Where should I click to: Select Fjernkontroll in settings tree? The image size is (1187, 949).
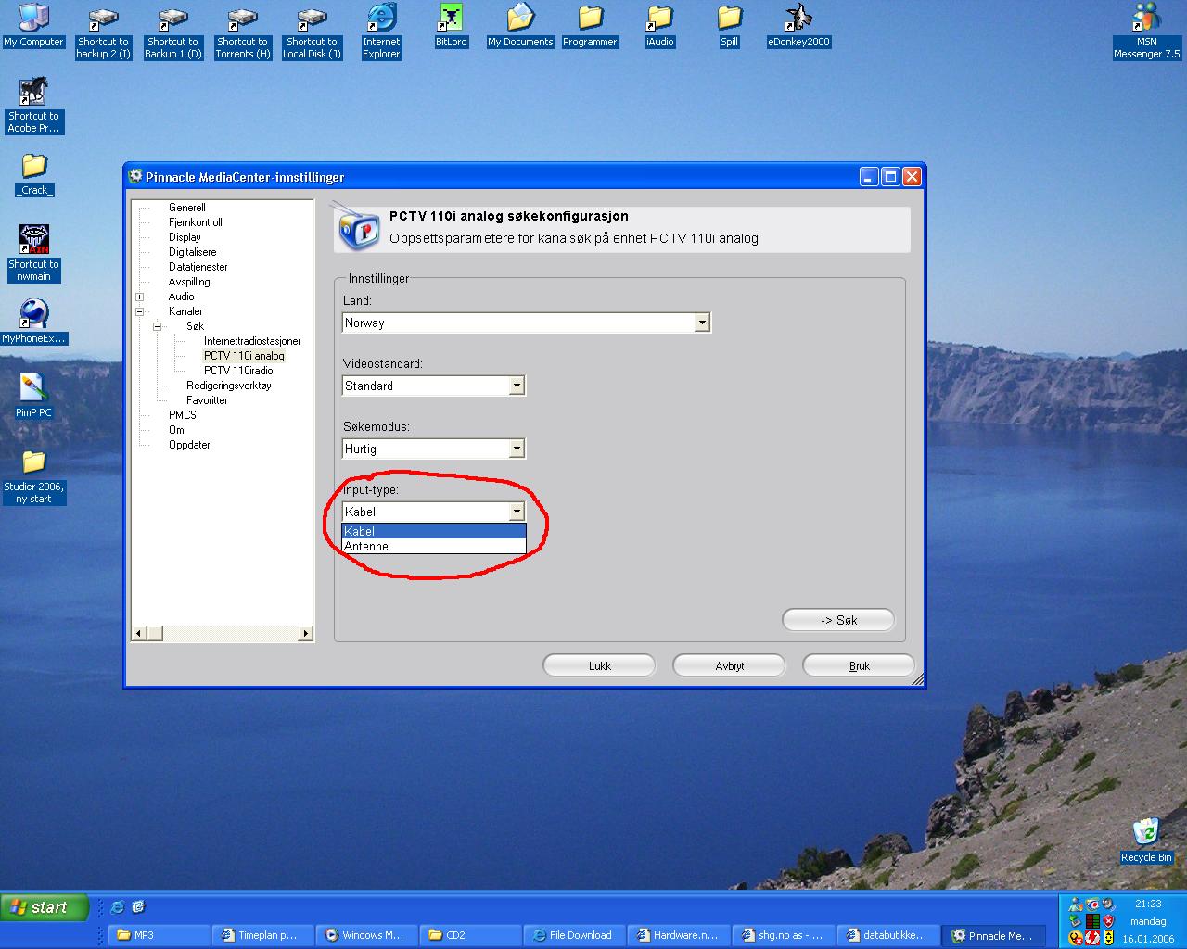click(x=196, y=222)
